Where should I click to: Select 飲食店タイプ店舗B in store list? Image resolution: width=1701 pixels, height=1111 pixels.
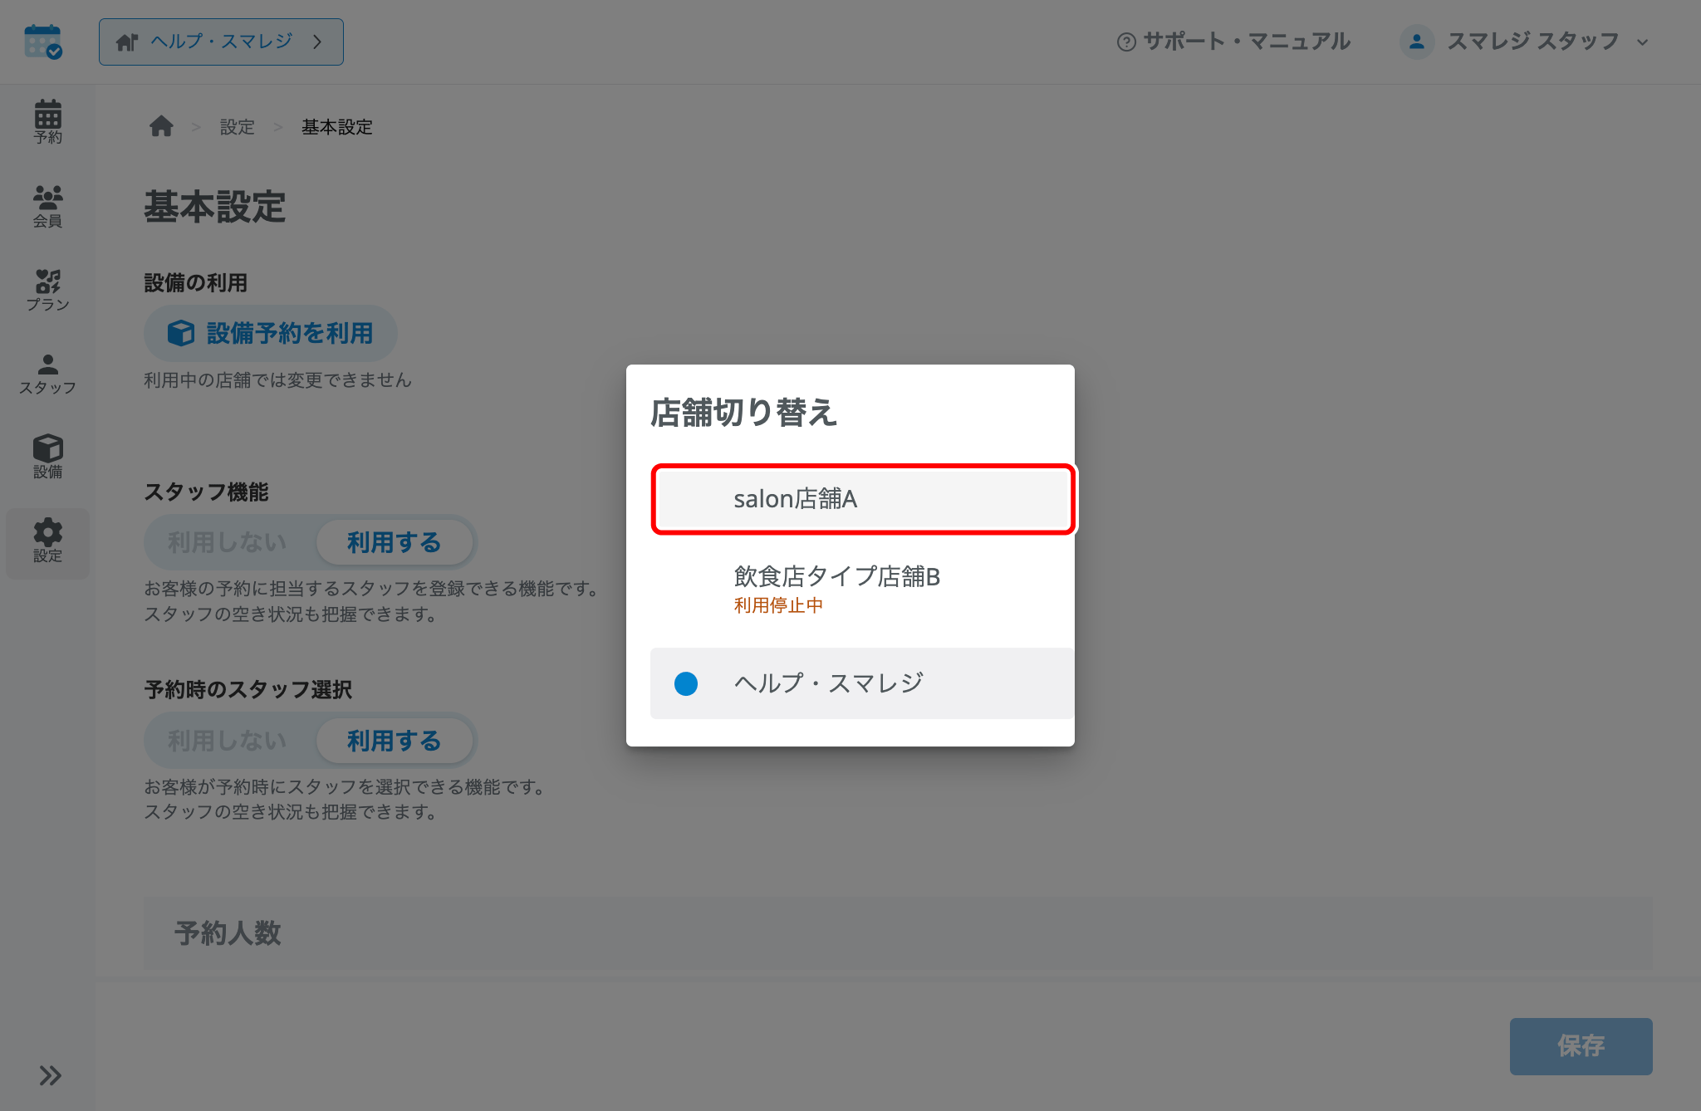863,589
